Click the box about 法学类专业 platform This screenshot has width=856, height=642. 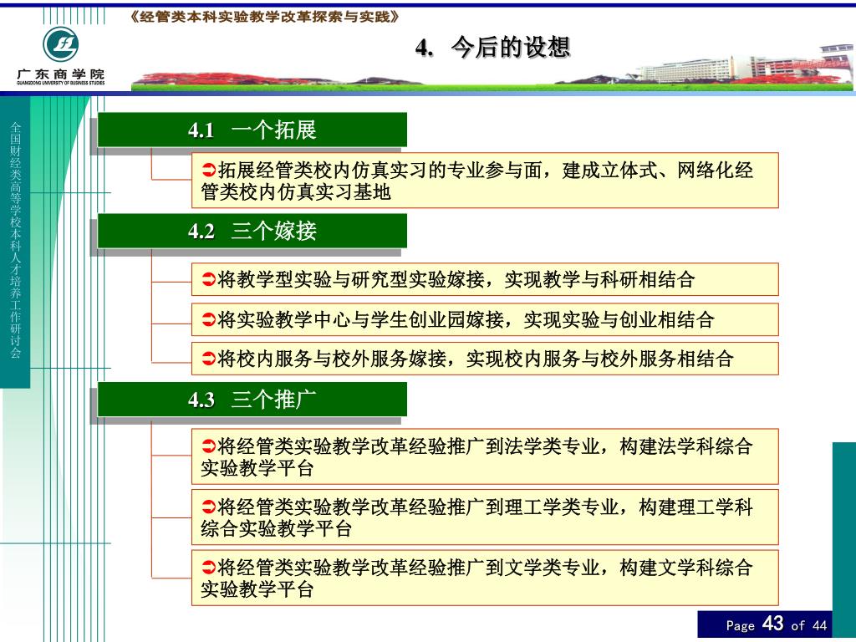(x=485, y=456)
